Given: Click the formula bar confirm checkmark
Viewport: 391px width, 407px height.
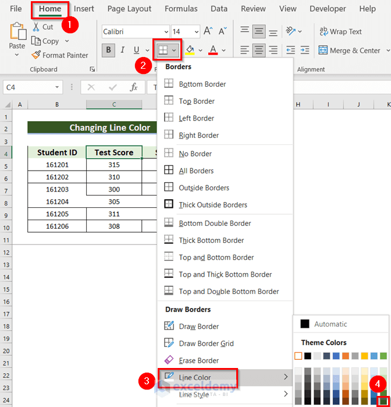Looking at the screenshot, I should 113,87.
